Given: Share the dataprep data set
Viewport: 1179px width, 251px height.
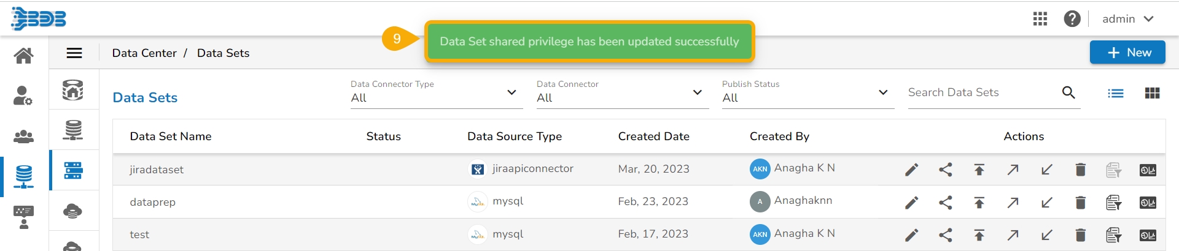Looking at the screenshot, I should click(x=946, y=203).
